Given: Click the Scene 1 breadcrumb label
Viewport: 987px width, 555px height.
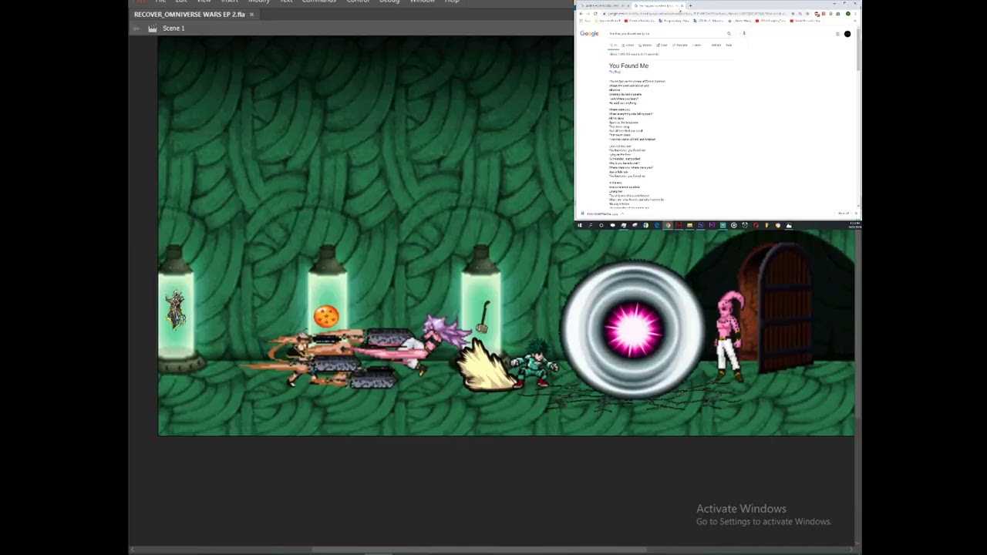Looking at the screenshot, I should coord(173,29).
